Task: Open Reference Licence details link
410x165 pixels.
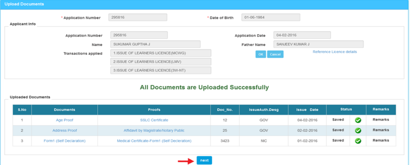Action: [334, 52]
